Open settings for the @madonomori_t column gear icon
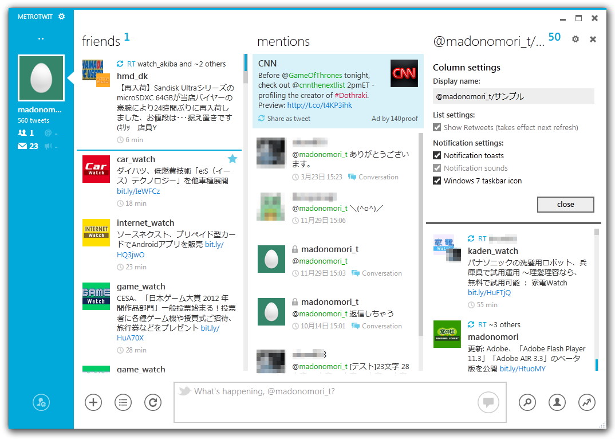615x439 pixels. coord(576,38)
